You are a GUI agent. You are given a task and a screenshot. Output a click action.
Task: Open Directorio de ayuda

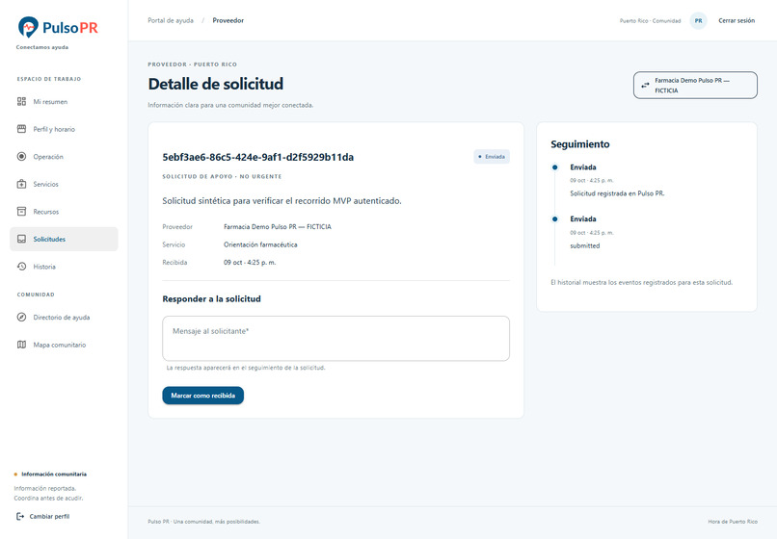[x=64, y=318]
